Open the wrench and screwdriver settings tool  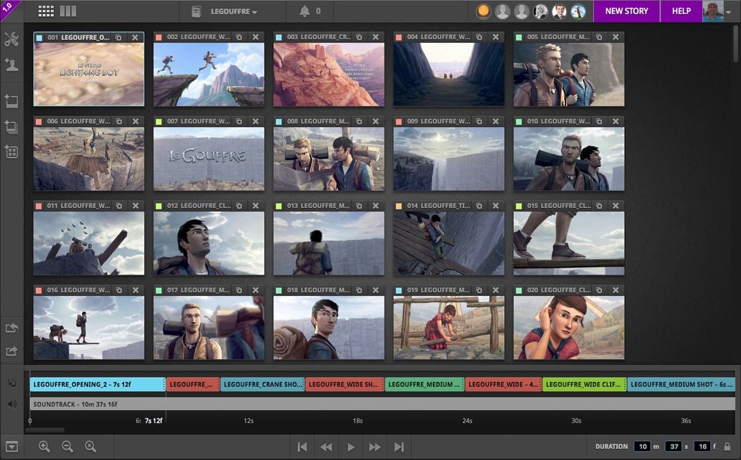[x=12, y=39]
